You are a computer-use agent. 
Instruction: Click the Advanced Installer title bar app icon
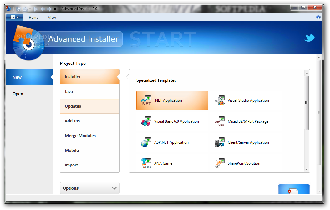pyautogui.click(x=8, y=9)
